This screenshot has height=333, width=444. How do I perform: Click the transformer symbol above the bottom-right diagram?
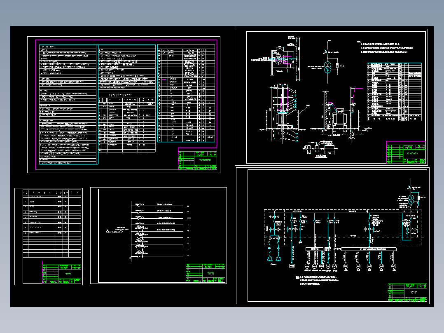[x=411, y=199]
